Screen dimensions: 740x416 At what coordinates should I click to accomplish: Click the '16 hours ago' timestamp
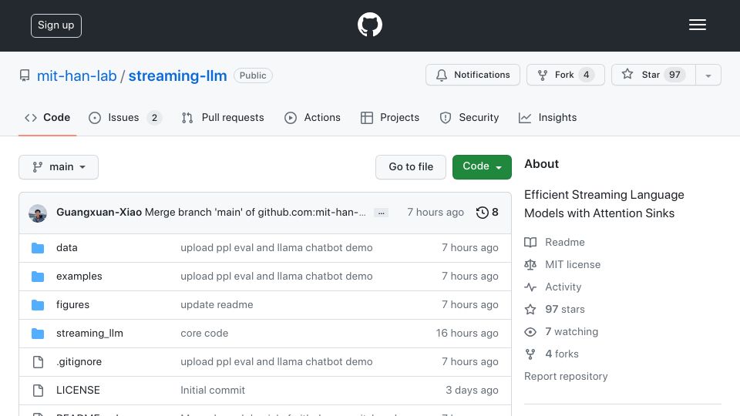467,334
